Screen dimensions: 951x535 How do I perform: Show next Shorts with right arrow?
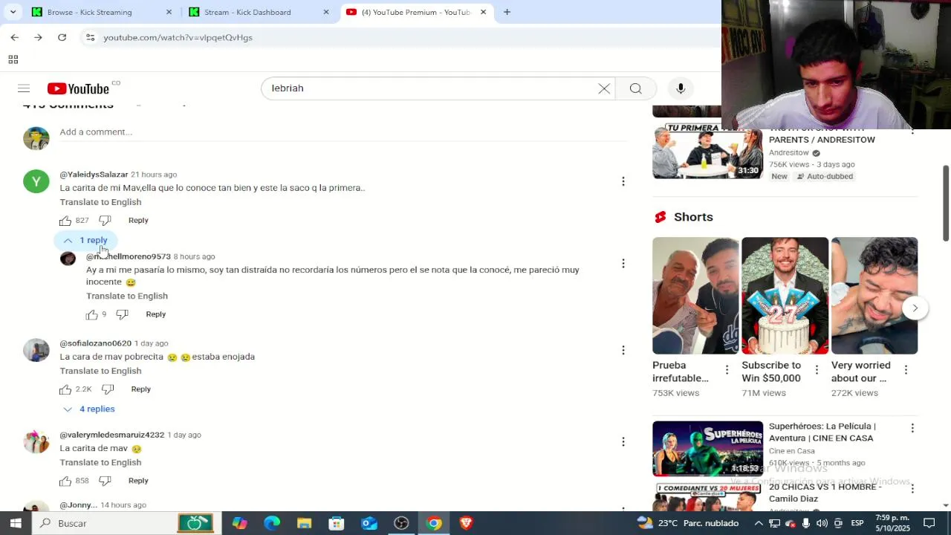coord(915,308)
